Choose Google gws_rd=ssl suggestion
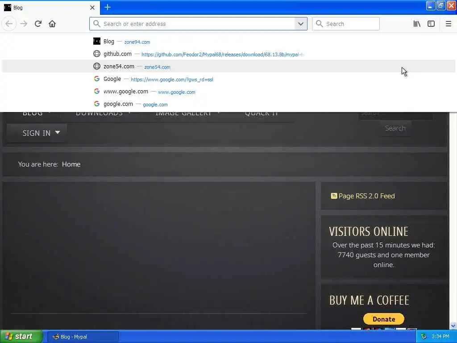Screen dimensions: 457x343 click(x=228, y=79)
